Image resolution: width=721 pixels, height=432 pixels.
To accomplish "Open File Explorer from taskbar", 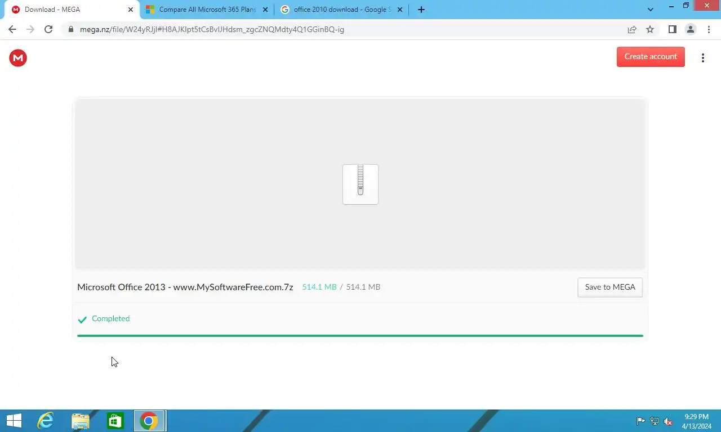I will [81, 421].
